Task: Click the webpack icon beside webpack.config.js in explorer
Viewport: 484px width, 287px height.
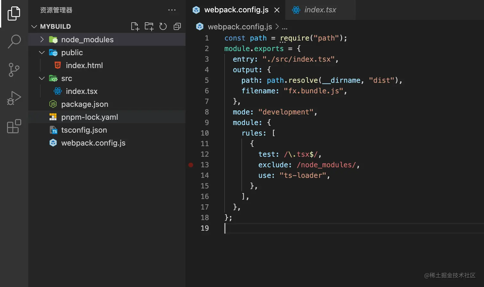Action: pos(53,143)
